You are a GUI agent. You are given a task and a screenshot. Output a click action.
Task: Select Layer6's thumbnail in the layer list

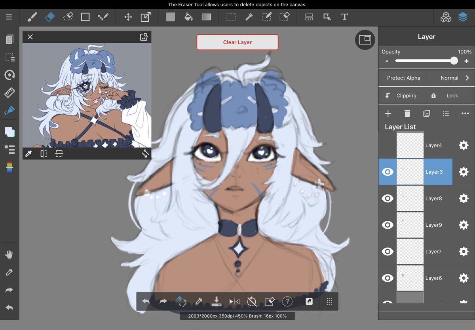(x=410, y=278)
